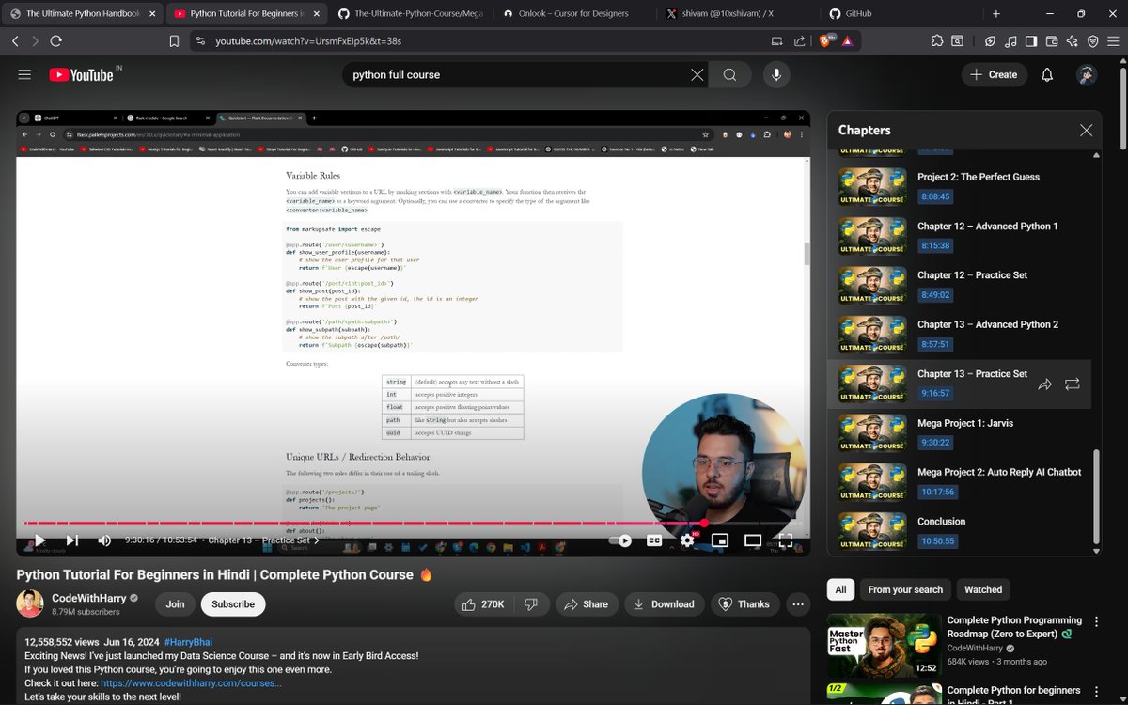Play the video
Screen dimensions: 1128x705
pyautogui.click(x=39, y=540)
